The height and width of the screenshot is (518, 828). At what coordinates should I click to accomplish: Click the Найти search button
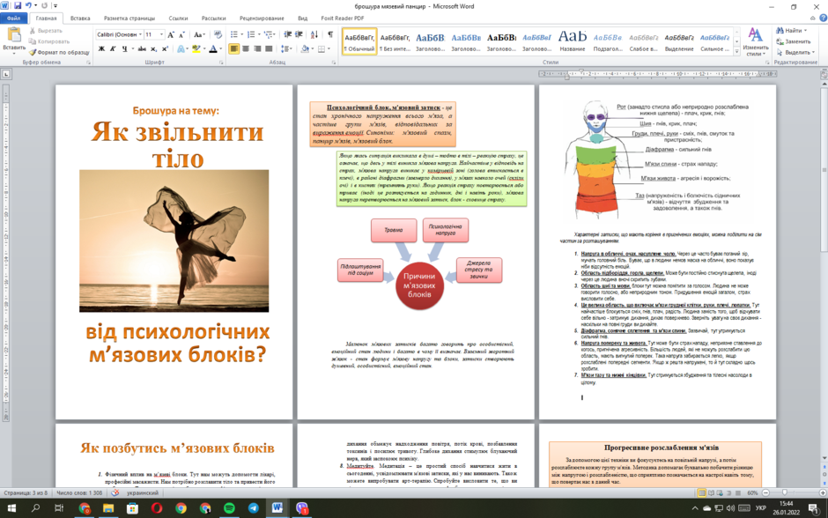click(793, 31)
